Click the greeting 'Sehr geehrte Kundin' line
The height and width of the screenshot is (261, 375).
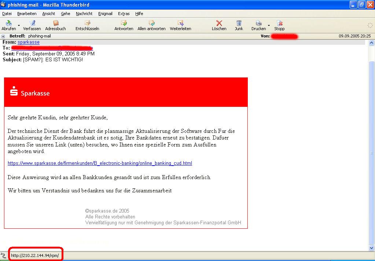[58, 117]
